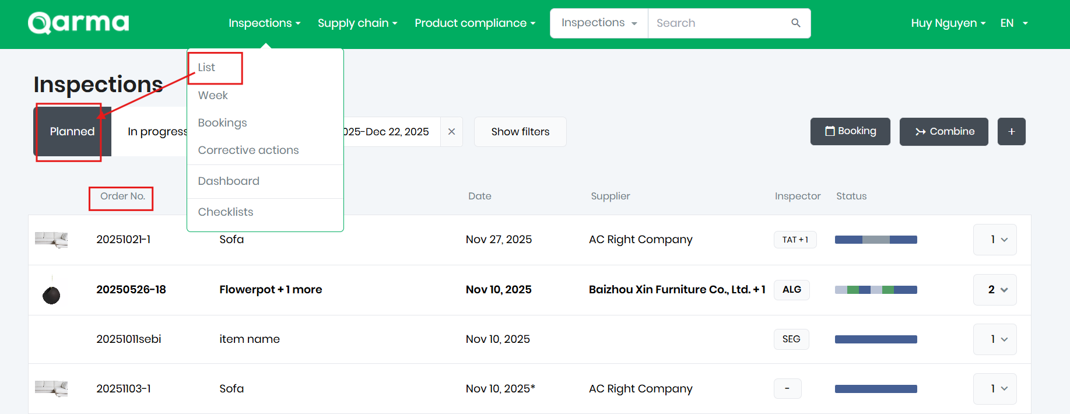The image size is (1070, 414).
Task: Click the status bar for order 20250526-18
Action: (876, 290)
